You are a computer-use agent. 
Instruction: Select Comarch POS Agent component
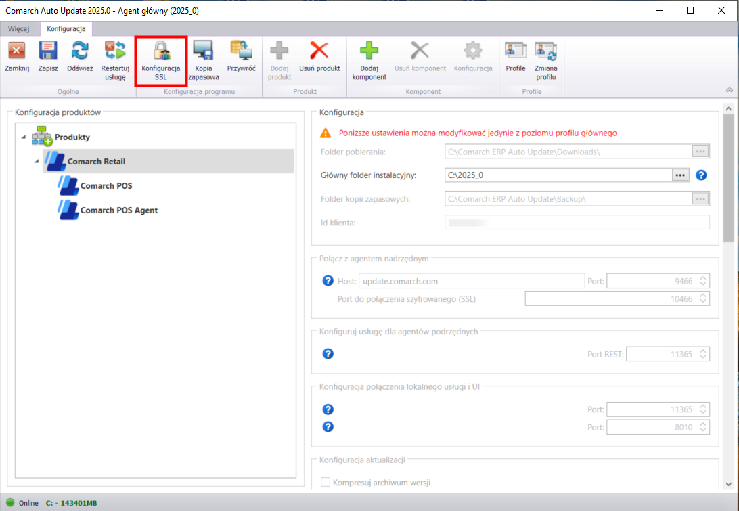[119, 210]
